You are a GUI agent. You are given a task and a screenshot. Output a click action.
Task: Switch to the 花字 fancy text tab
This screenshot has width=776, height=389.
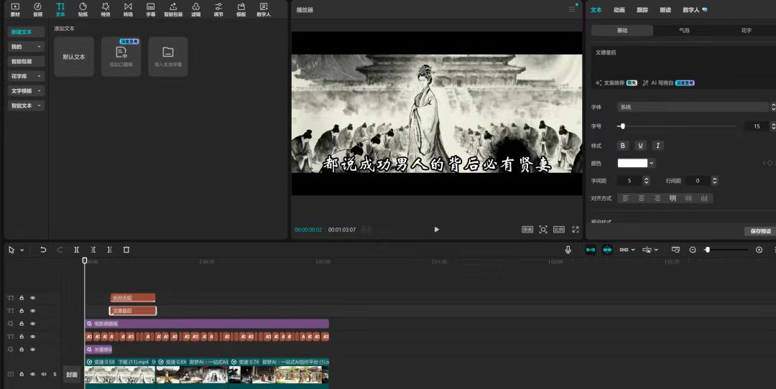[746, 30]
